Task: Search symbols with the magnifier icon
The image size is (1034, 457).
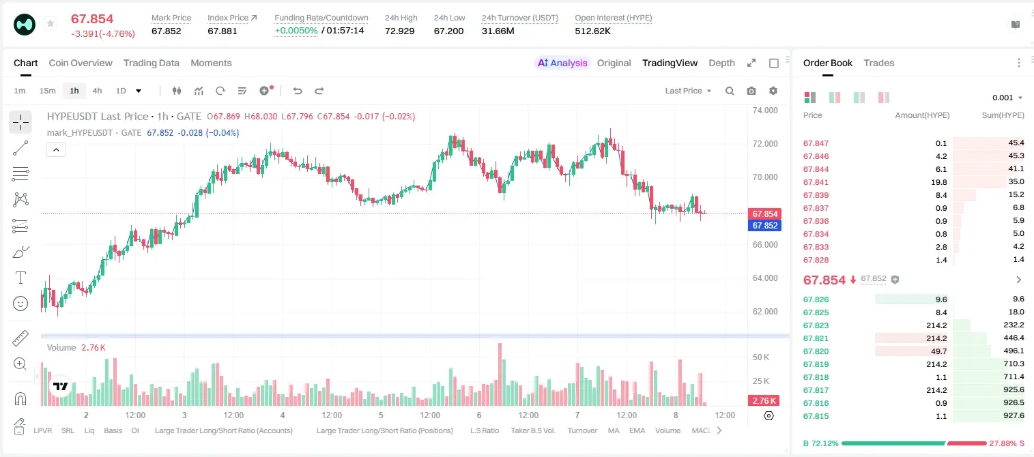Action: [730, 91]
